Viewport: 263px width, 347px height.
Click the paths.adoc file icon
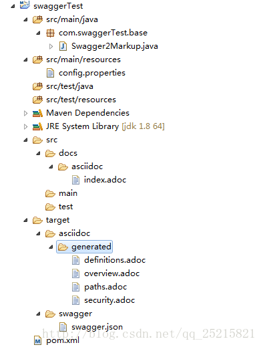pos(75,287)
